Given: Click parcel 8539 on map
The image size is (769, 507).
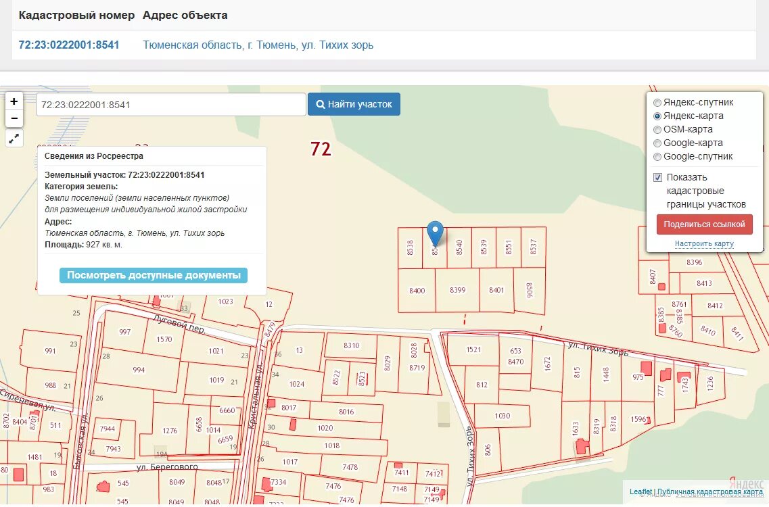Looking at the screenshot, I should click(484, 247).
